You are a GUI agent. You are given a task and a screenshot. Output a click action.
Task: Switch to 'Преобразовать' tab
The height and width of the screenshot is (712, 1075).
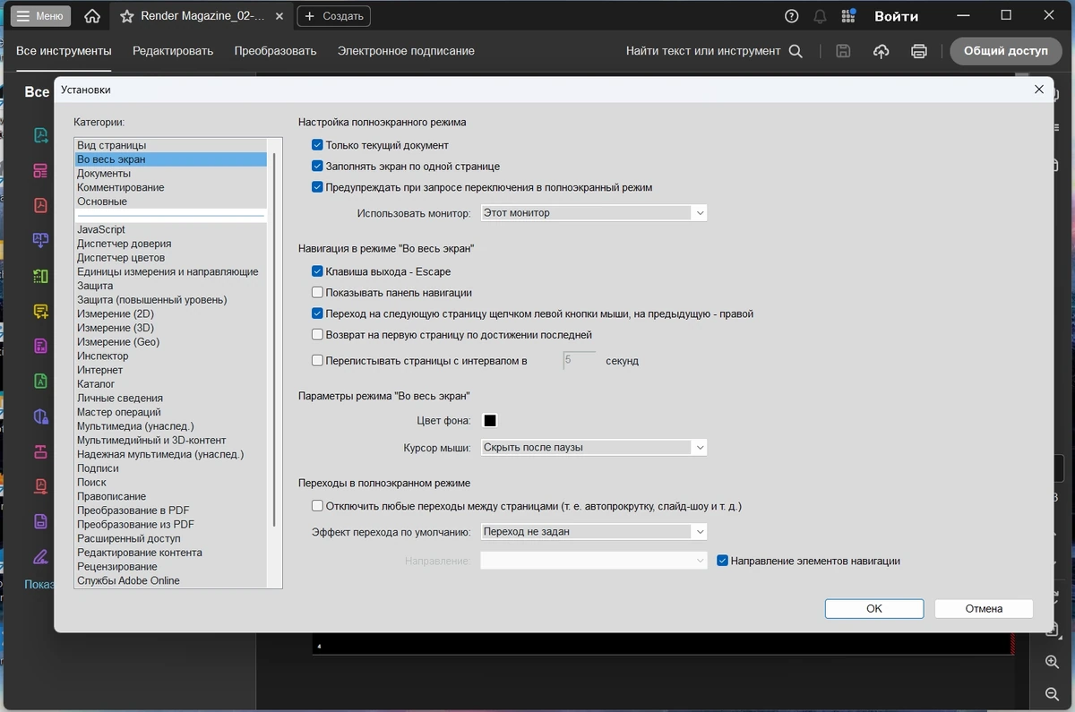pos(276,51)
